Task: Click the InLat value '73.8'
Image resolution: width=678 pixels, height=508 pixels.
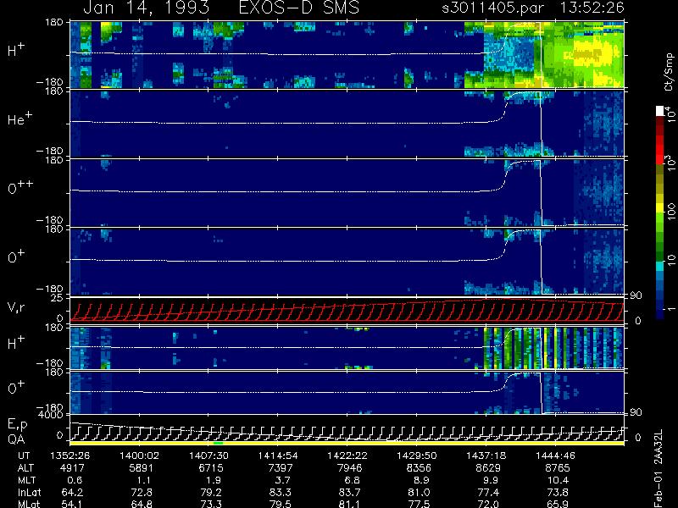Action: click(x=558, y=493)
